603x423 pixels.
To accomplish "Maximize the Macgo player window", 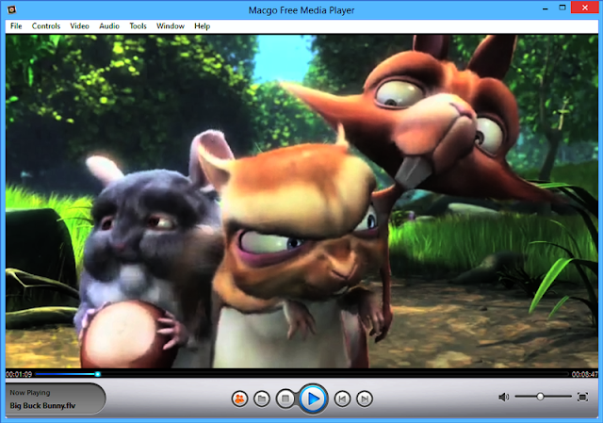I will 562,8.
